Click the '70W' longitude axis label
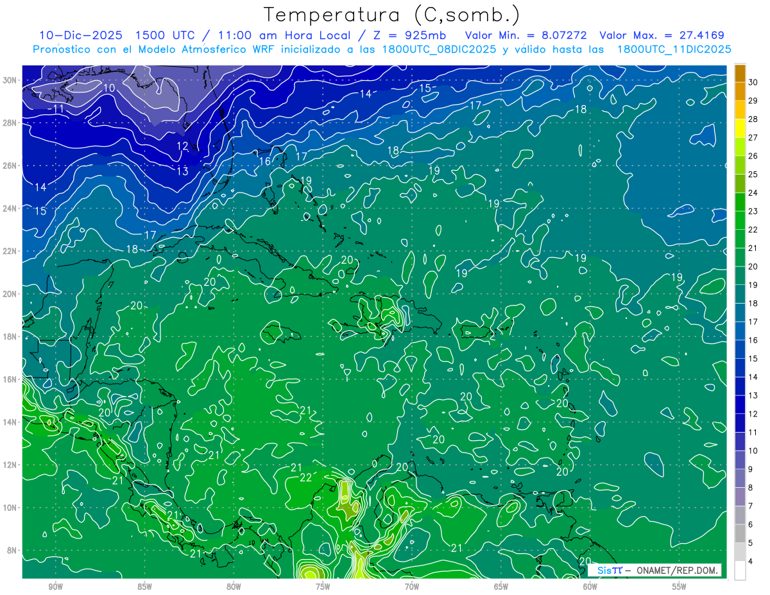The width and height of the screenshot is (770, 595). [x=412, y=586]
